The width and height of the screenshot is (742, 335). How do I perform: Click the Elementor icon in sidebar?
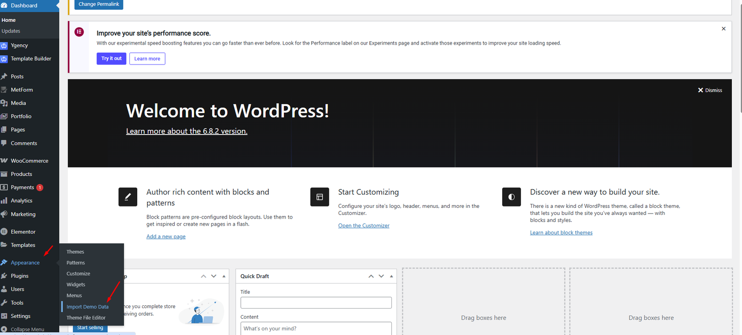click(4, 232)
